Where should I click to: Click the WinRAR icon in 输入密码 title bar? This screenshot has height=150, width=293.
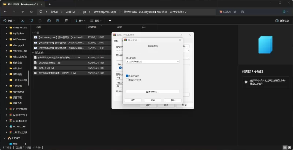[x=126, y=40]
